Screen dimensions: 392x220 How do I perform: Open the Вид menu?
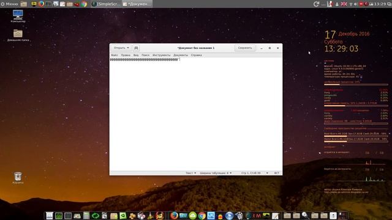[x=136, y=55]
